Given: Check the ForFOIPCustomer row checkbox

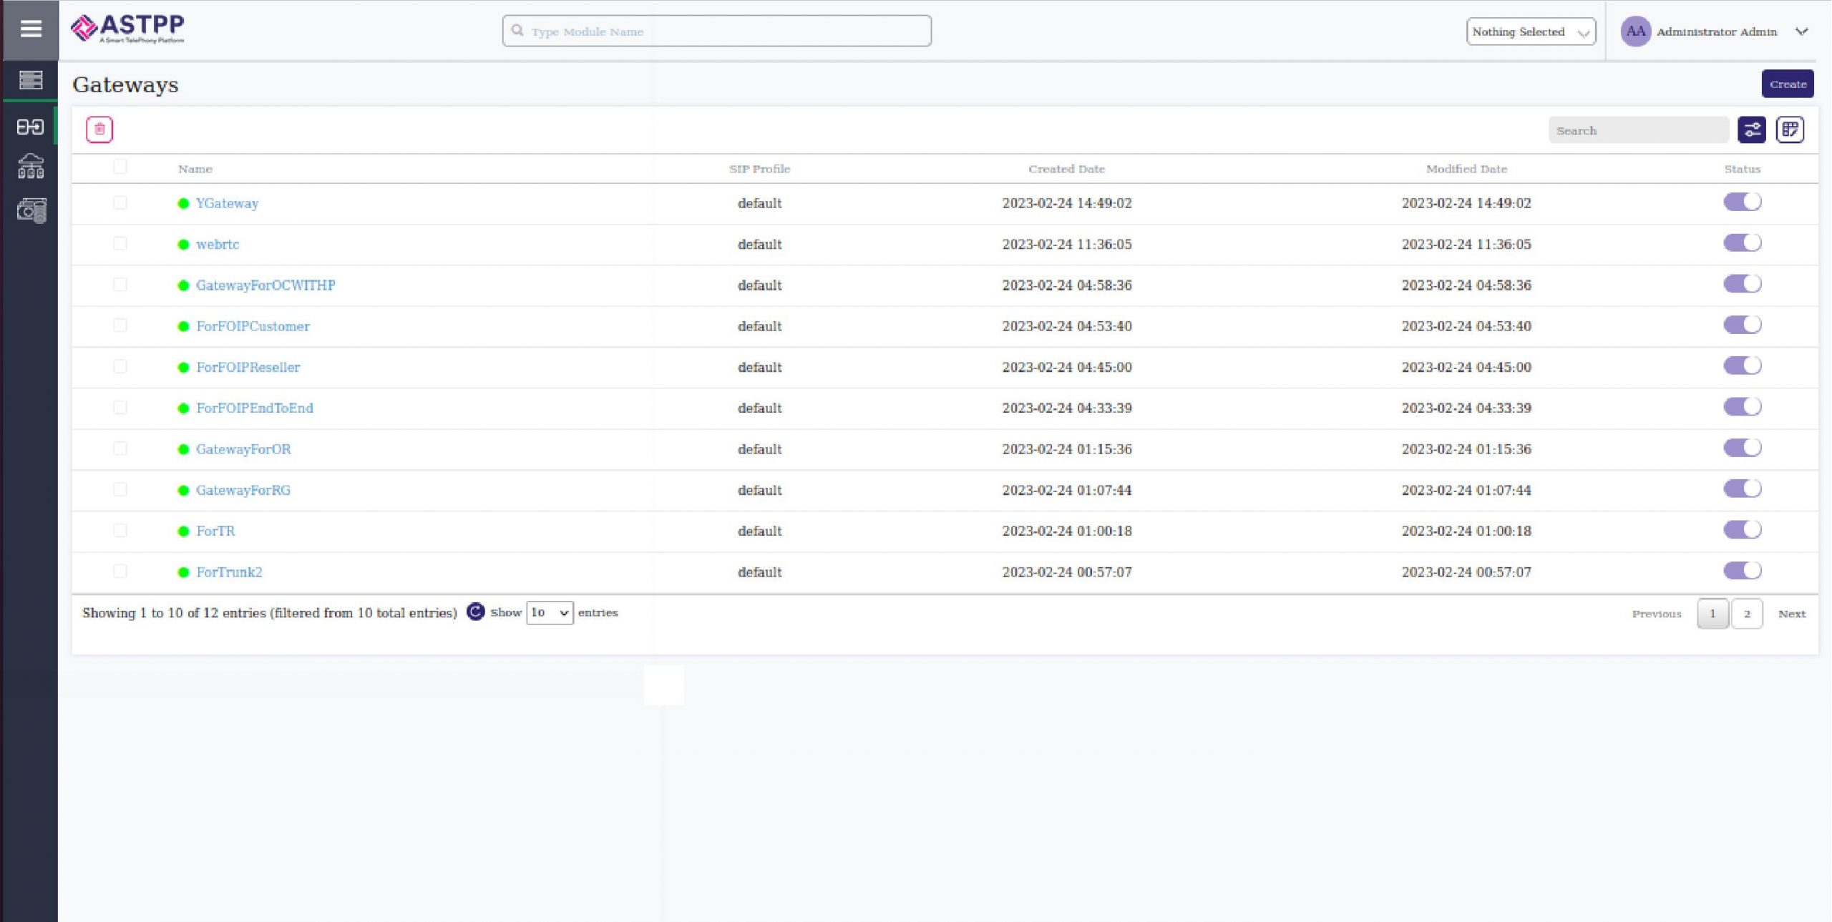Looking at the screenshot, I should (120, 325).
